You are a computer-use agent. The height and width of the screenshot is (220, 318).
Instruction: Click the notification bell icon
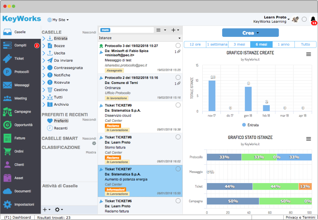coord(313,19)
